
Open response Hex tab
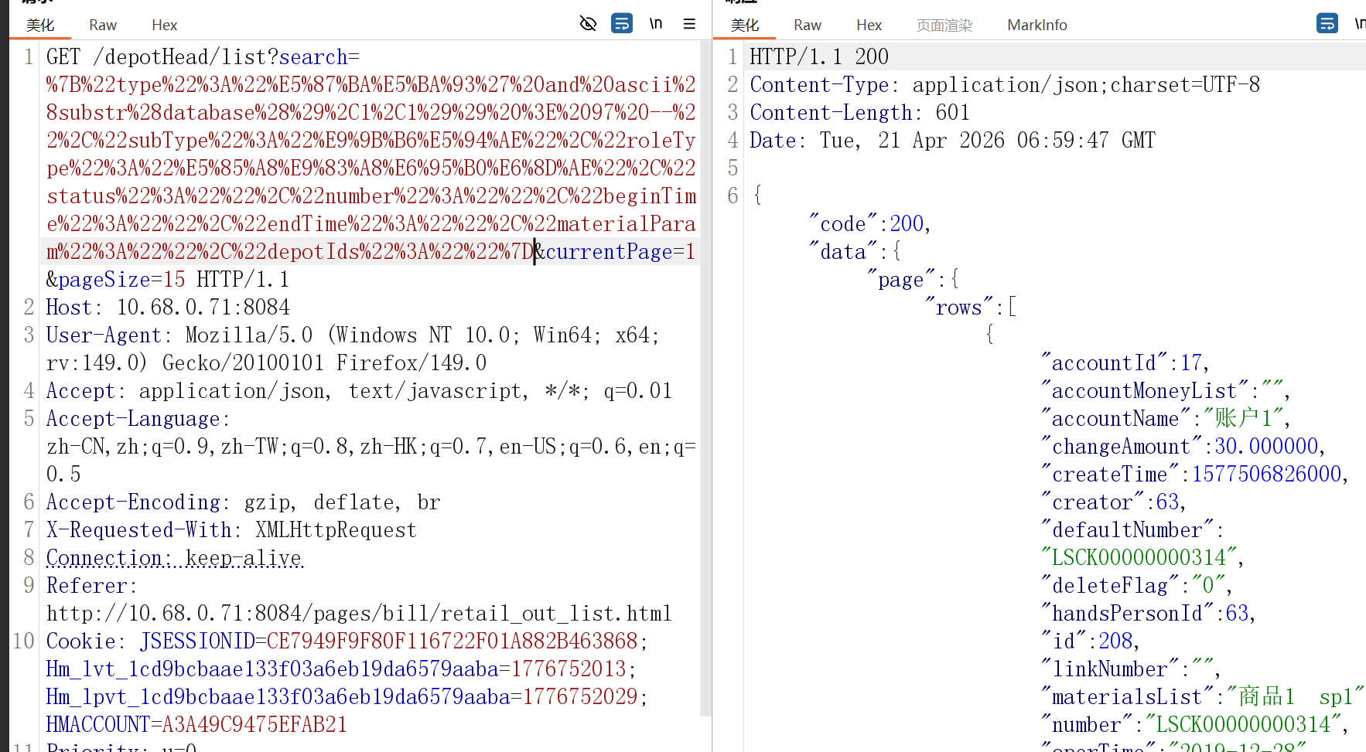point(869,25)
